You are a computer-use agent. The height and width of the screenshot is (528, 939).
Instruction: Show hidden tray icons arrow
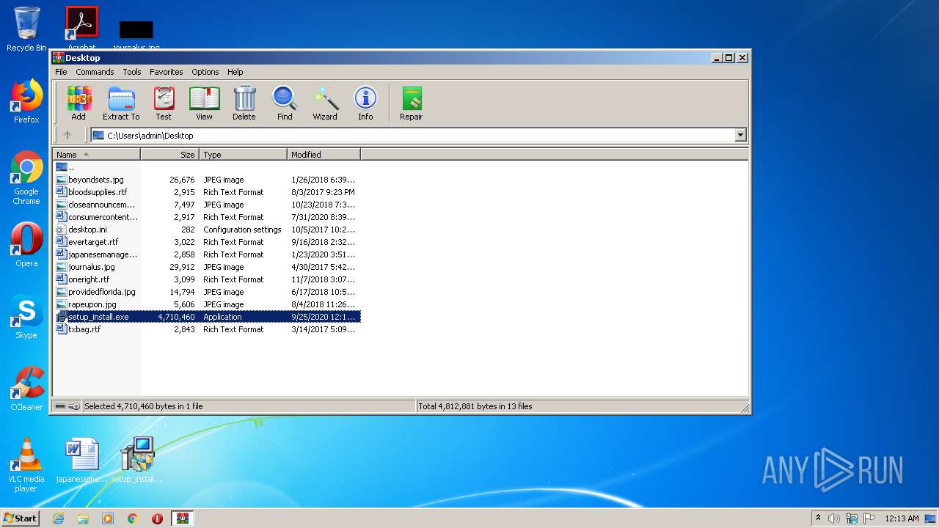click(818, 518)
